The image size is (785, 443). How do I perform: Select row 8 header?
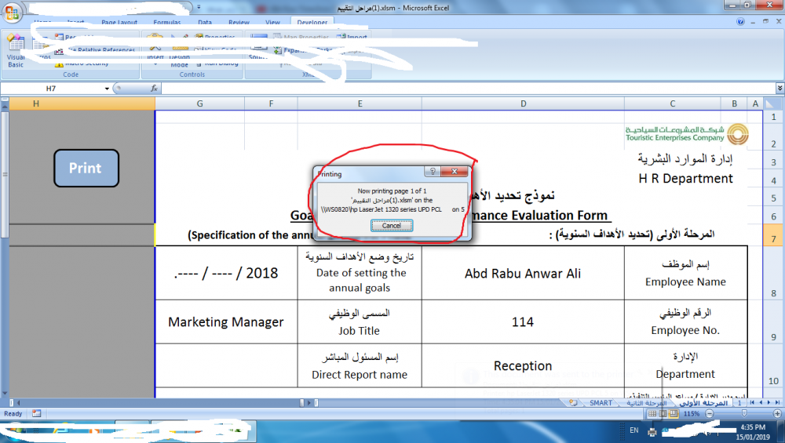773,273
